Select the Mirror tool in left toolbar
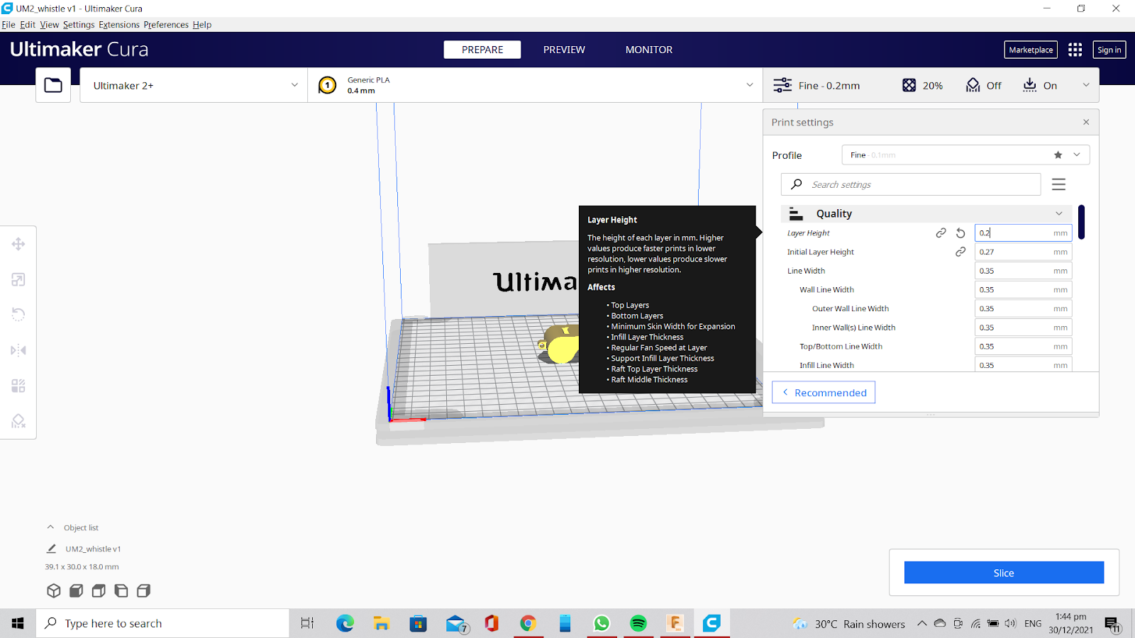 pos(18,350)
